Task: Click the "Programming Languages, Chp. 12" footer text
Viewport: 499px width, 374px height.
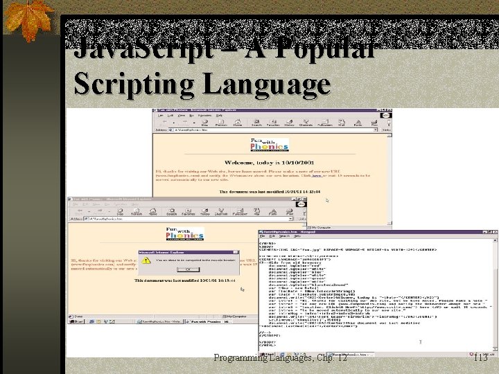Action: (x=280, y=358)
